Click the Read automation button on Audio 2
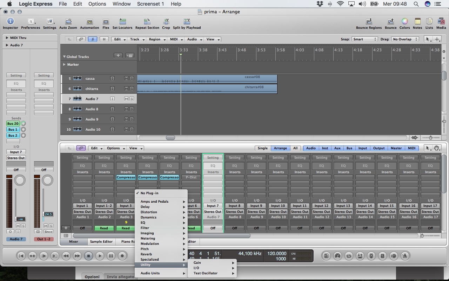The width and height of the screenshot is (449, 281). coord(104,228)
